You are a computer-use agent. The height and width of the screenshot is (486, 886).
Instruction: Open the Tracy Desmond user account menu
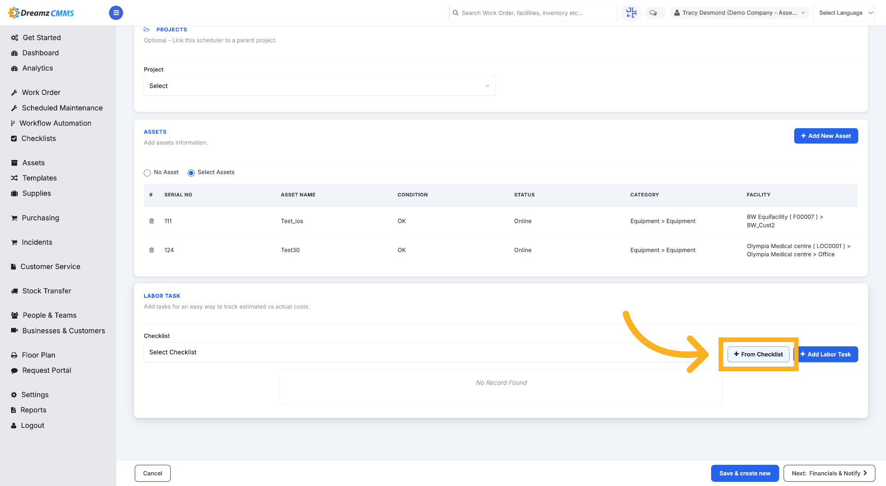click(739, 13)
